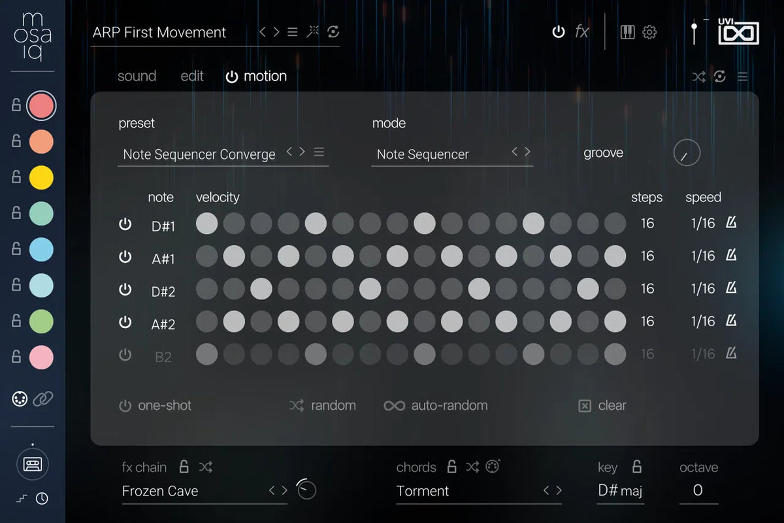Click the MIDI connector icon in sidebar

(20, 399)
